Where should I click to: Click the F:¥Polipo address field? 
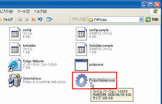113,19
